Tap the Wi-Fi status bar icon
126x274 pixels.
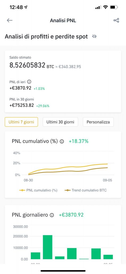105,7
